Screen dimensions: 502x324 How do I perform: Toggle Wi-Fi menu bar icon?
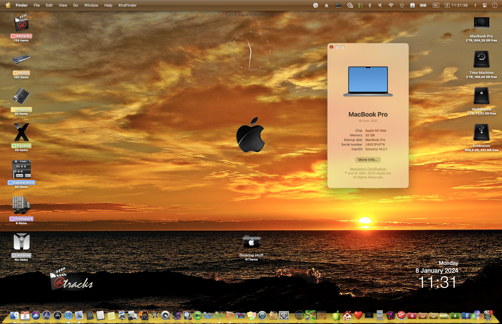(391, 5)
